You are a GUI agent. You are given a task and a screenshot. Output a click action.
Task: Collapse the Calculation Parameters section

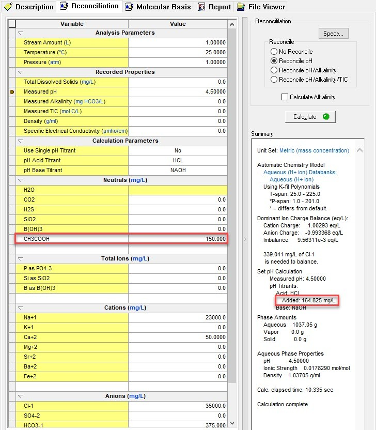click(x=20, y=141)
